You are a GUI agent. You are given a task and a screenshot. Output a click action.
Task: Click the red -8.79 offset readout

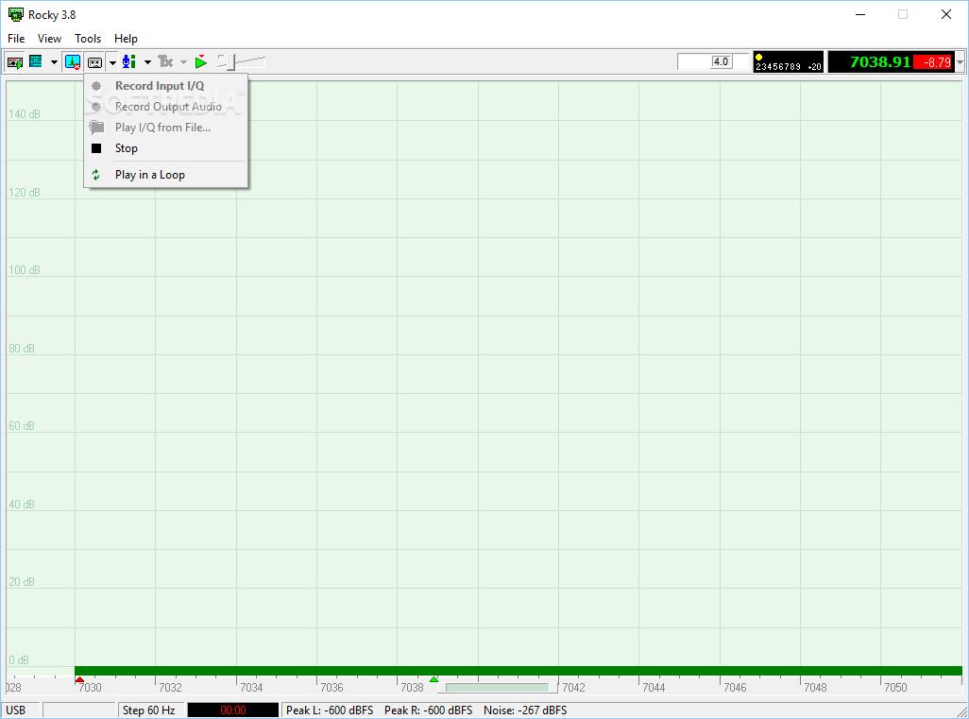point(934,61)
